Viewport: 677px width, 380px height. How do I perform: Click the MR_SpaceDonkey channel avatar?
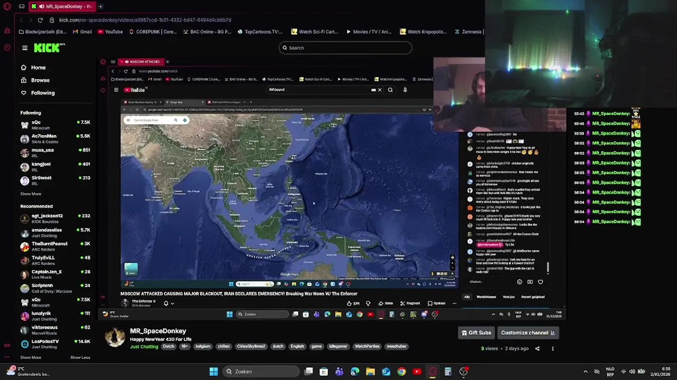point(115,338)
